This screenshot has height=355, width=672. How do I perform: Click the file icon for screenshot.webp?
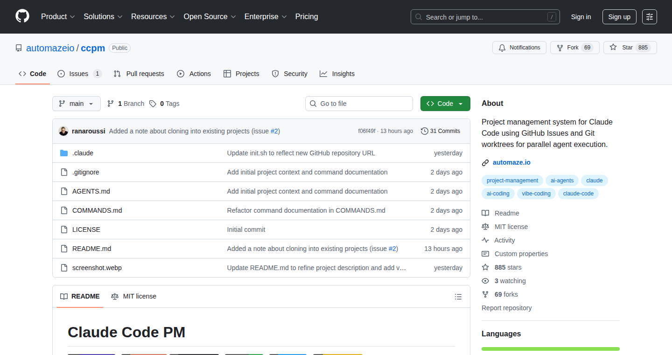(64, 268)
